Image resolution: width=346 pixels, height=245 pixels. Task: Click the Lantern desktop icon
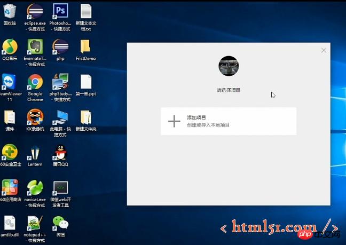click(35, 152)
